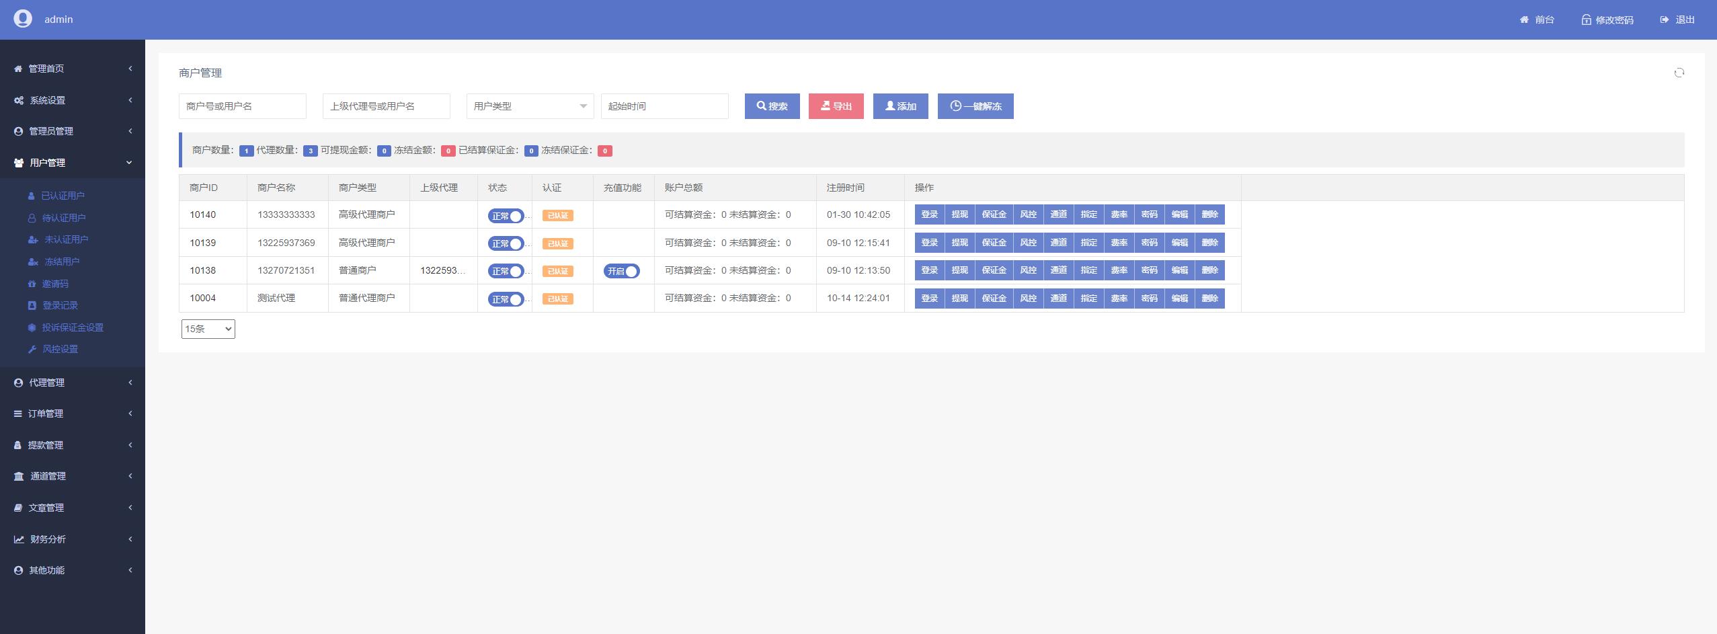Click the user icon of 代理管理

(x=18, y=383)
